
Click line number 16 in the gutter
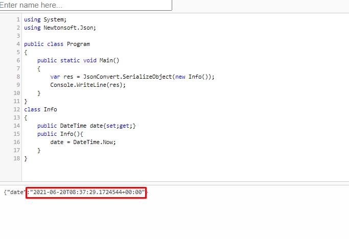coord(17,142)
